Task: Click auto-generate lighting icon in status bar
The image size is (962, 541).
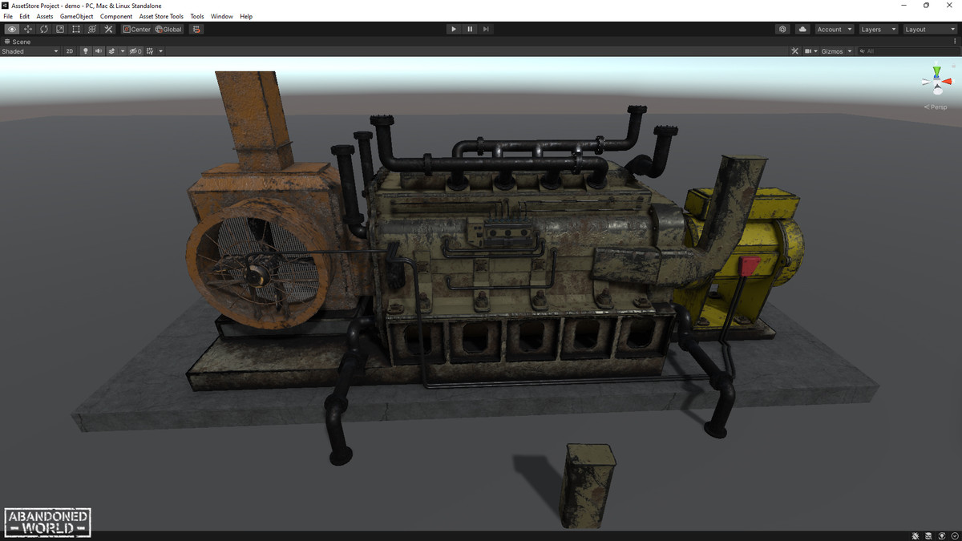Action: coord(941,535)
